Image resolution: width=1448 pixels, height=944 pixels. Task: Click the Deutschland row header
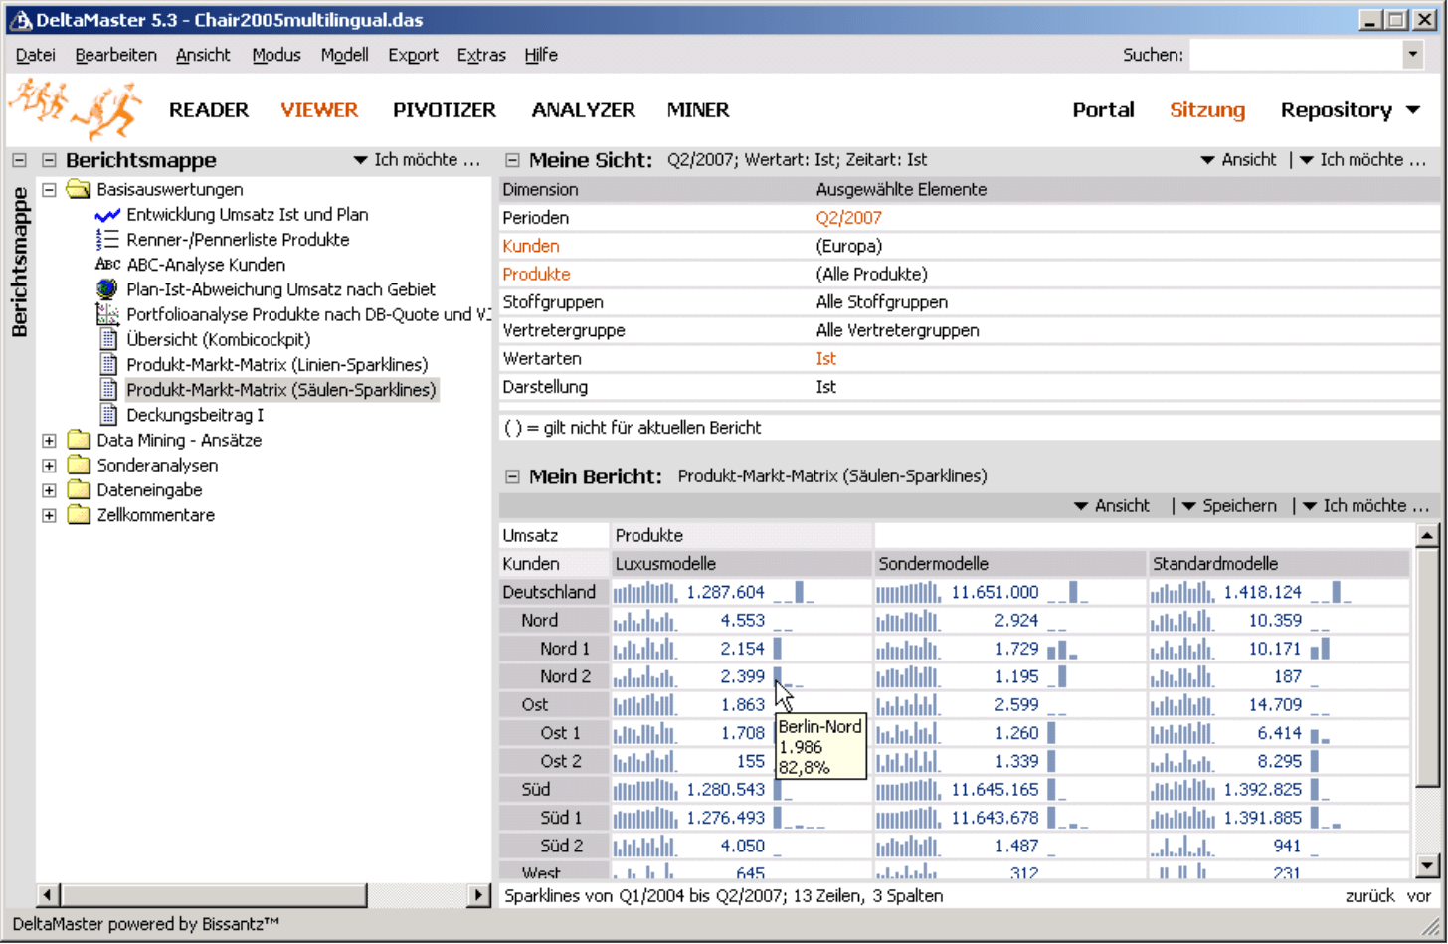click(554, 592)
